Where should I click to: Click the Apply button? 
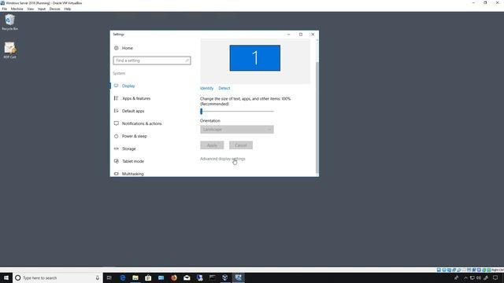click(212, 145)
